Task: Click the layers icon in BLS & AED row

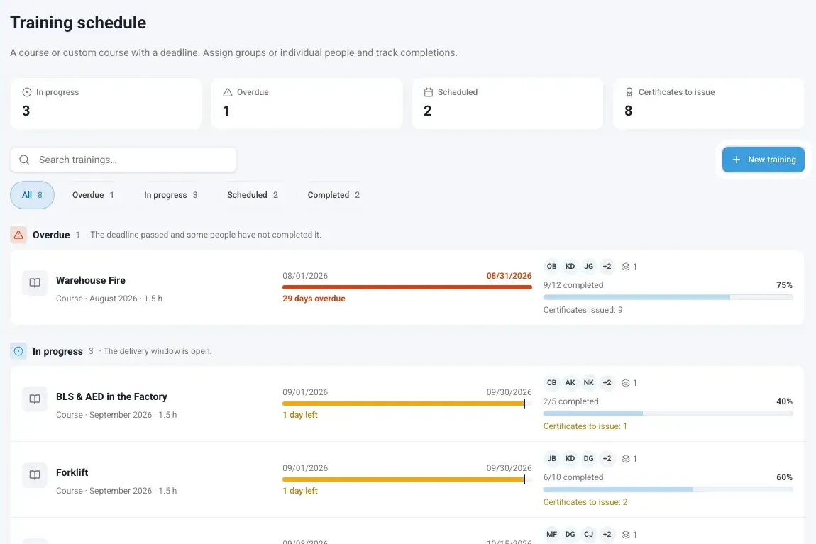Action: [626, 383]
